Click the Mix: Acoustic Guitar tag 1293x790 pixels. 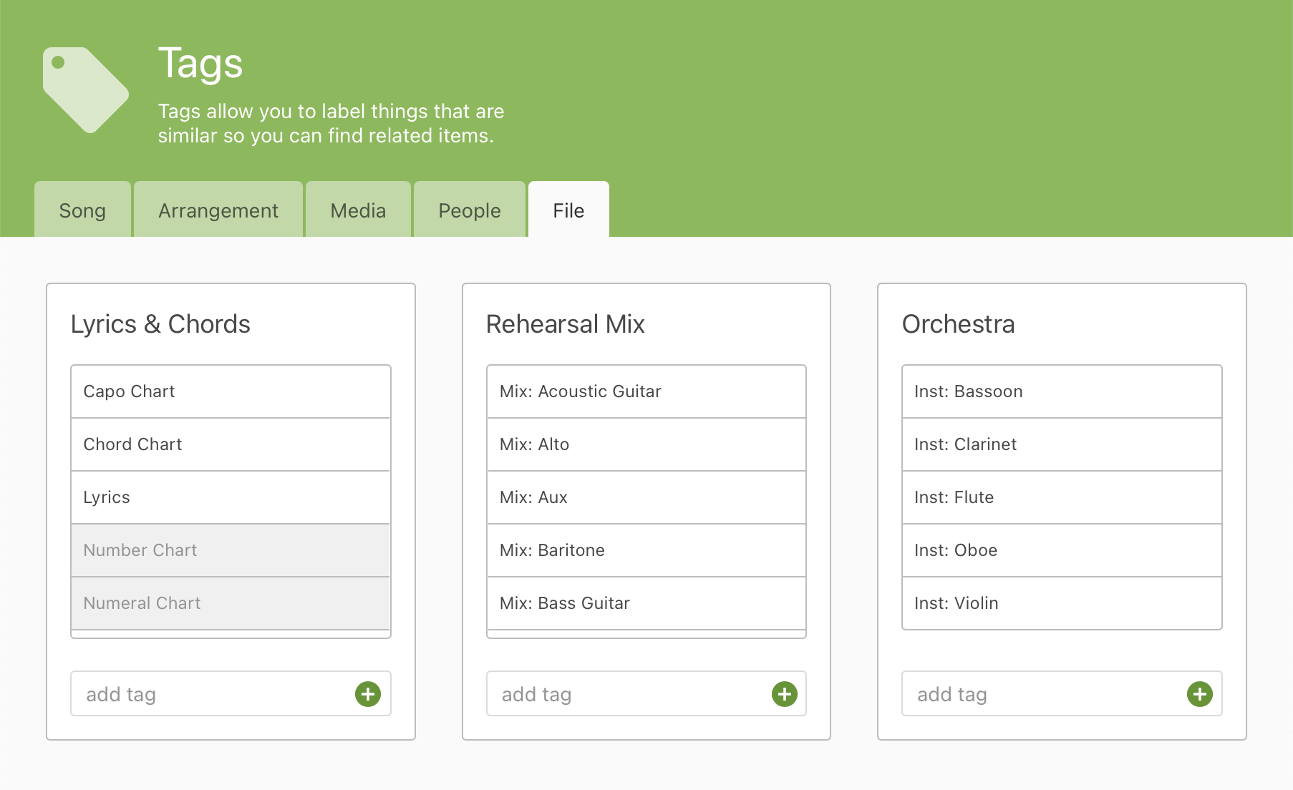tap(646, 391)
